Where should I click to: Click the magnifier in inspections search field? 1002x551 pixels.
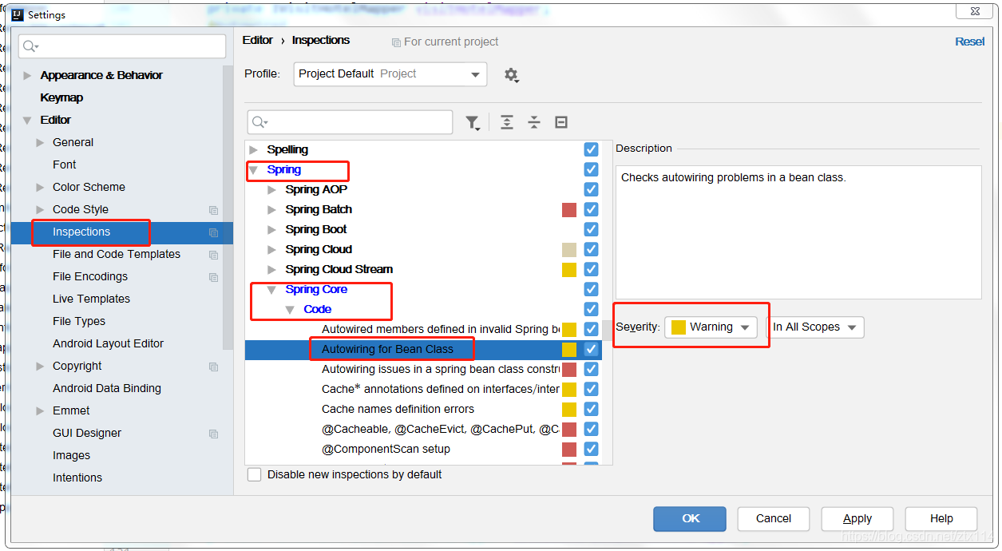click(x=259, y=122)
